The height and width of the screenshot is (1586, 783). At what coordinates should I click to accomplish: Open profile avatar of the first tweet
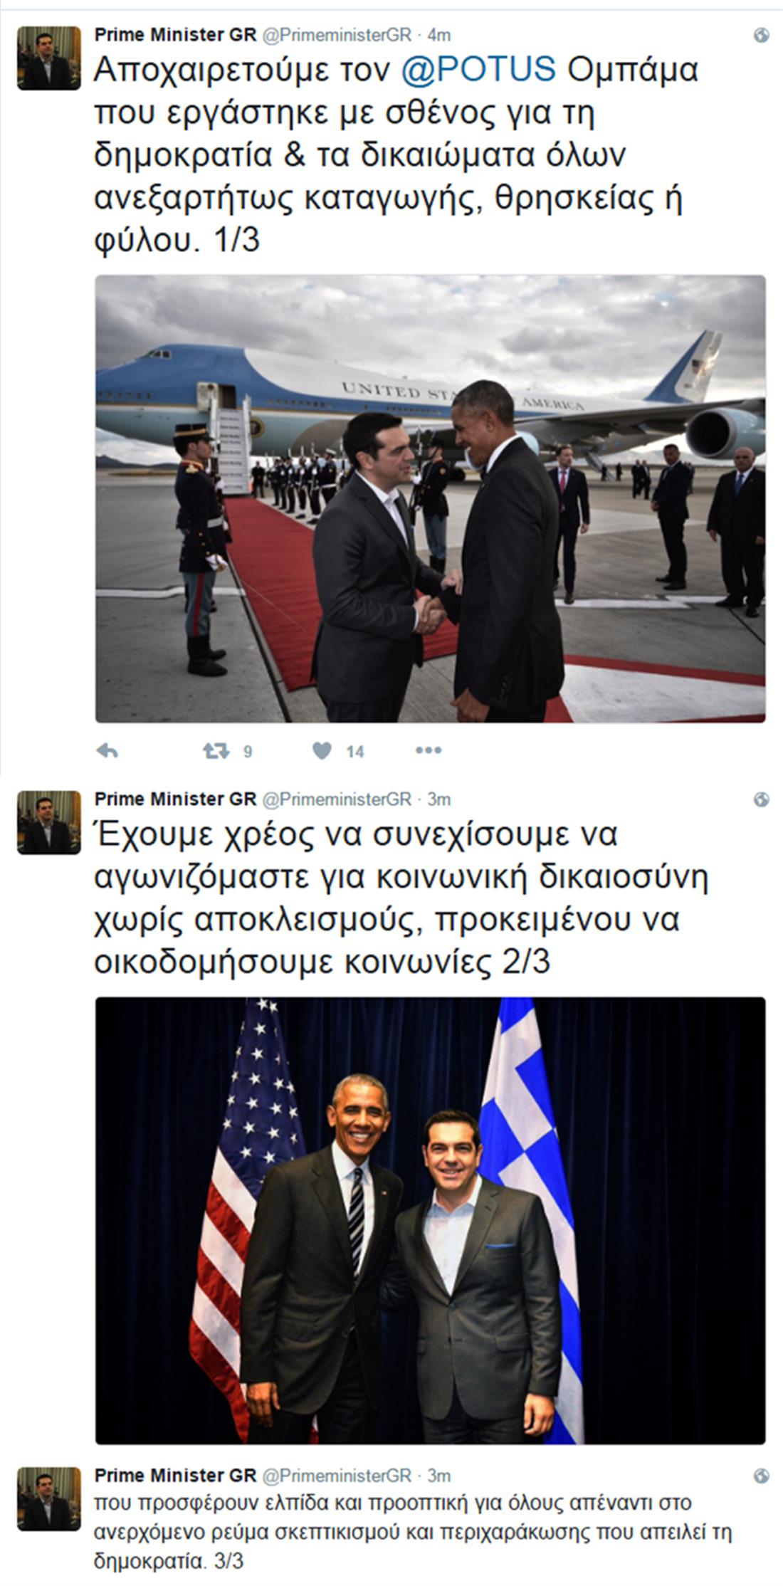(49, 58)
